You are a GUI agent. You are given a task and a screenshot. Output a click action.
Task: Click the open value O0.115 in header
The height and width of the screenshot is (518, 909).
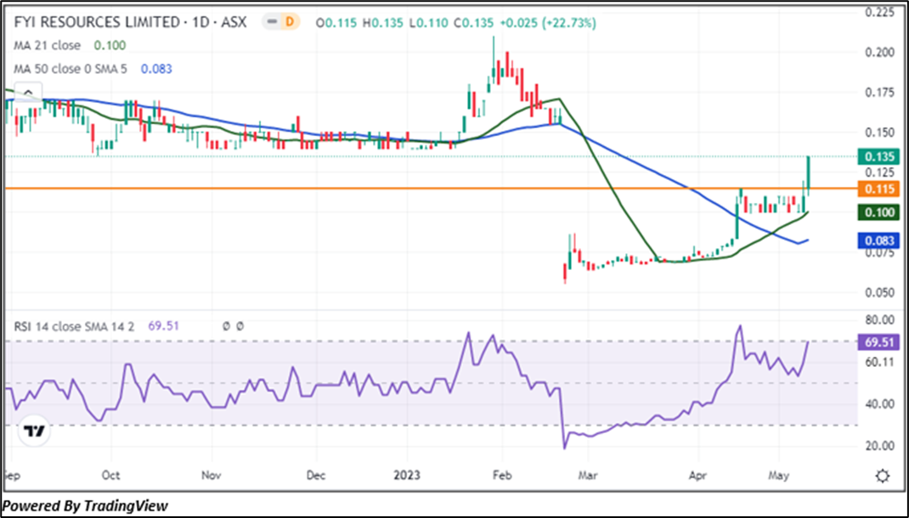[337, 23]
